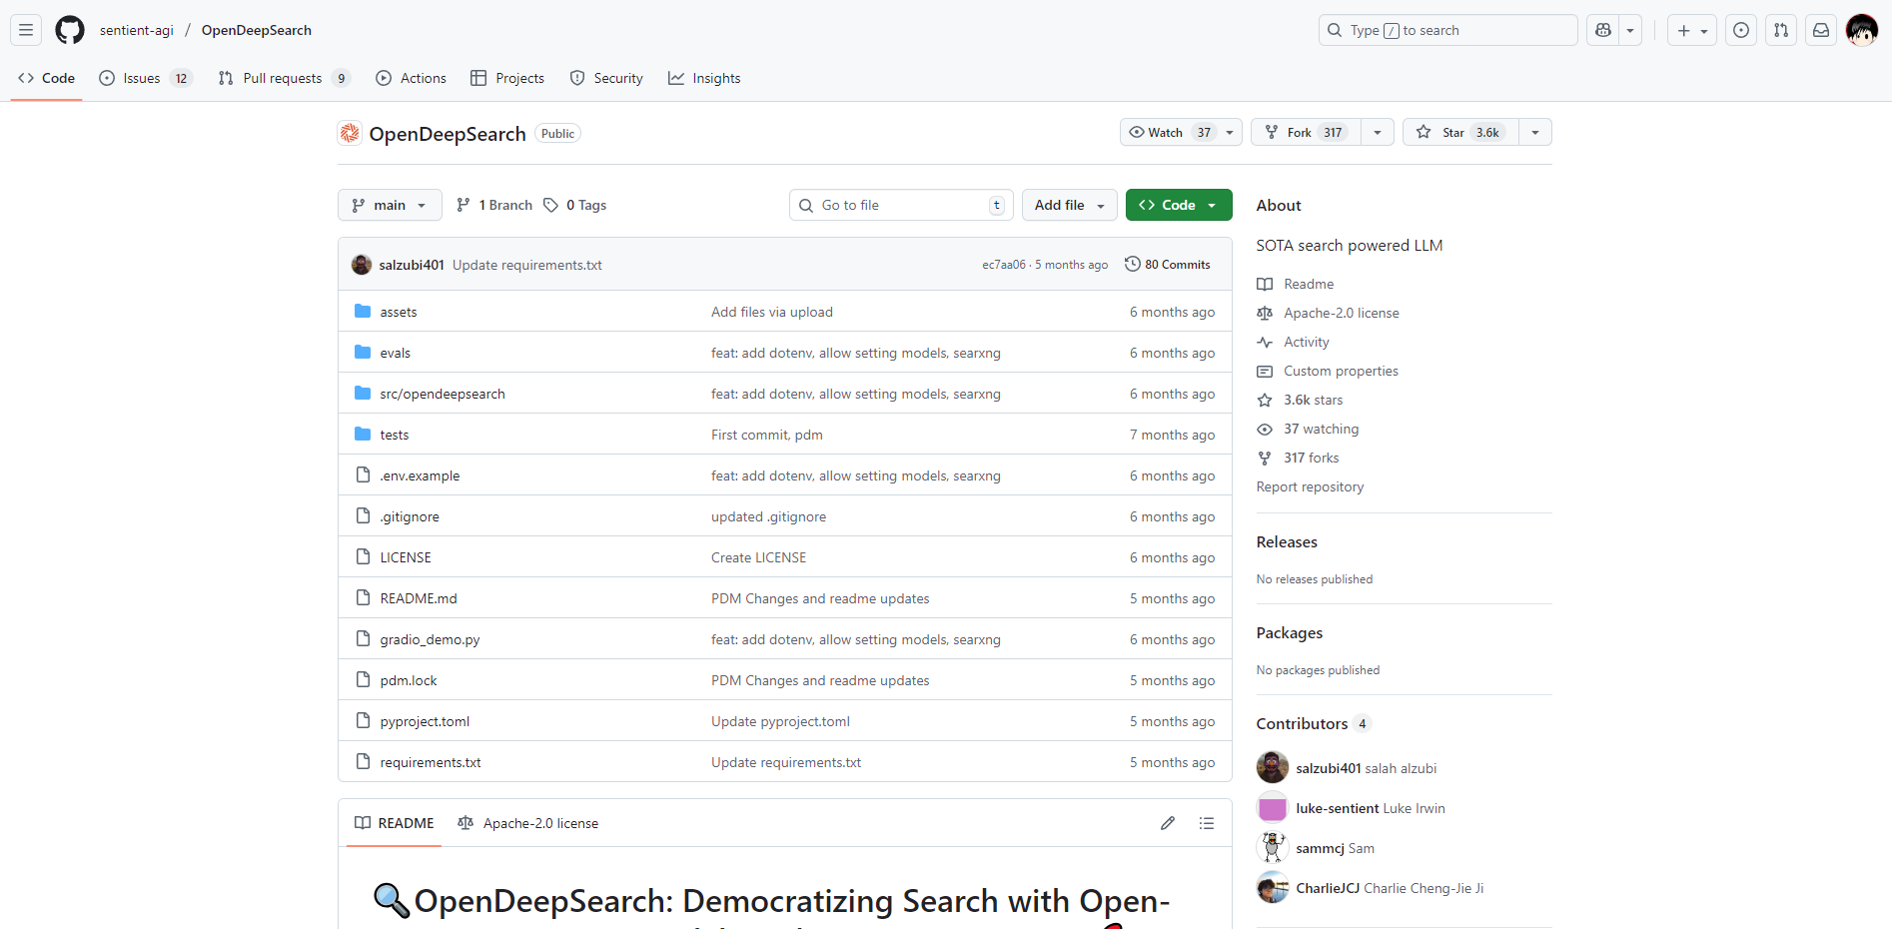Open the hamburger navigation menu
The height and width of the screenshot is (929, 1892).
click(x=25, y=30)
